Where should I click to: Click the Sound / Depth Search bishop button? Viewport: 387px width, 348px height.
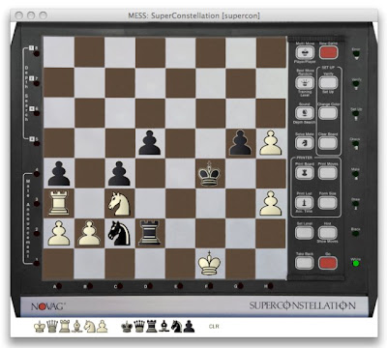click(305, 113)
